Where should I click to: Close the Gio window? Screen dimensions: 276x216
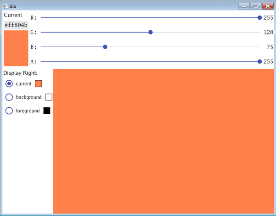(x=267, y=6)
